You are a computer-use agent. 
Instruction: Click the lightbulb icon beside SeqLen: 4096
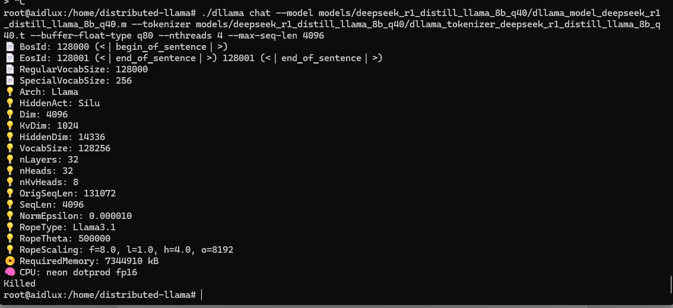click(x=9, y=205)
